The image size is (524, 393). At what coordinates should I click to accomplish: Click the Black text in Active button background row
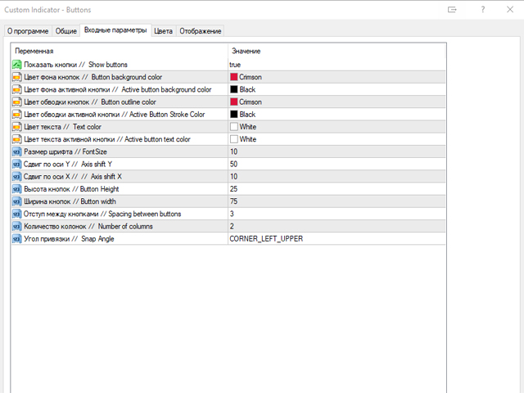click(x=247, y=89)
